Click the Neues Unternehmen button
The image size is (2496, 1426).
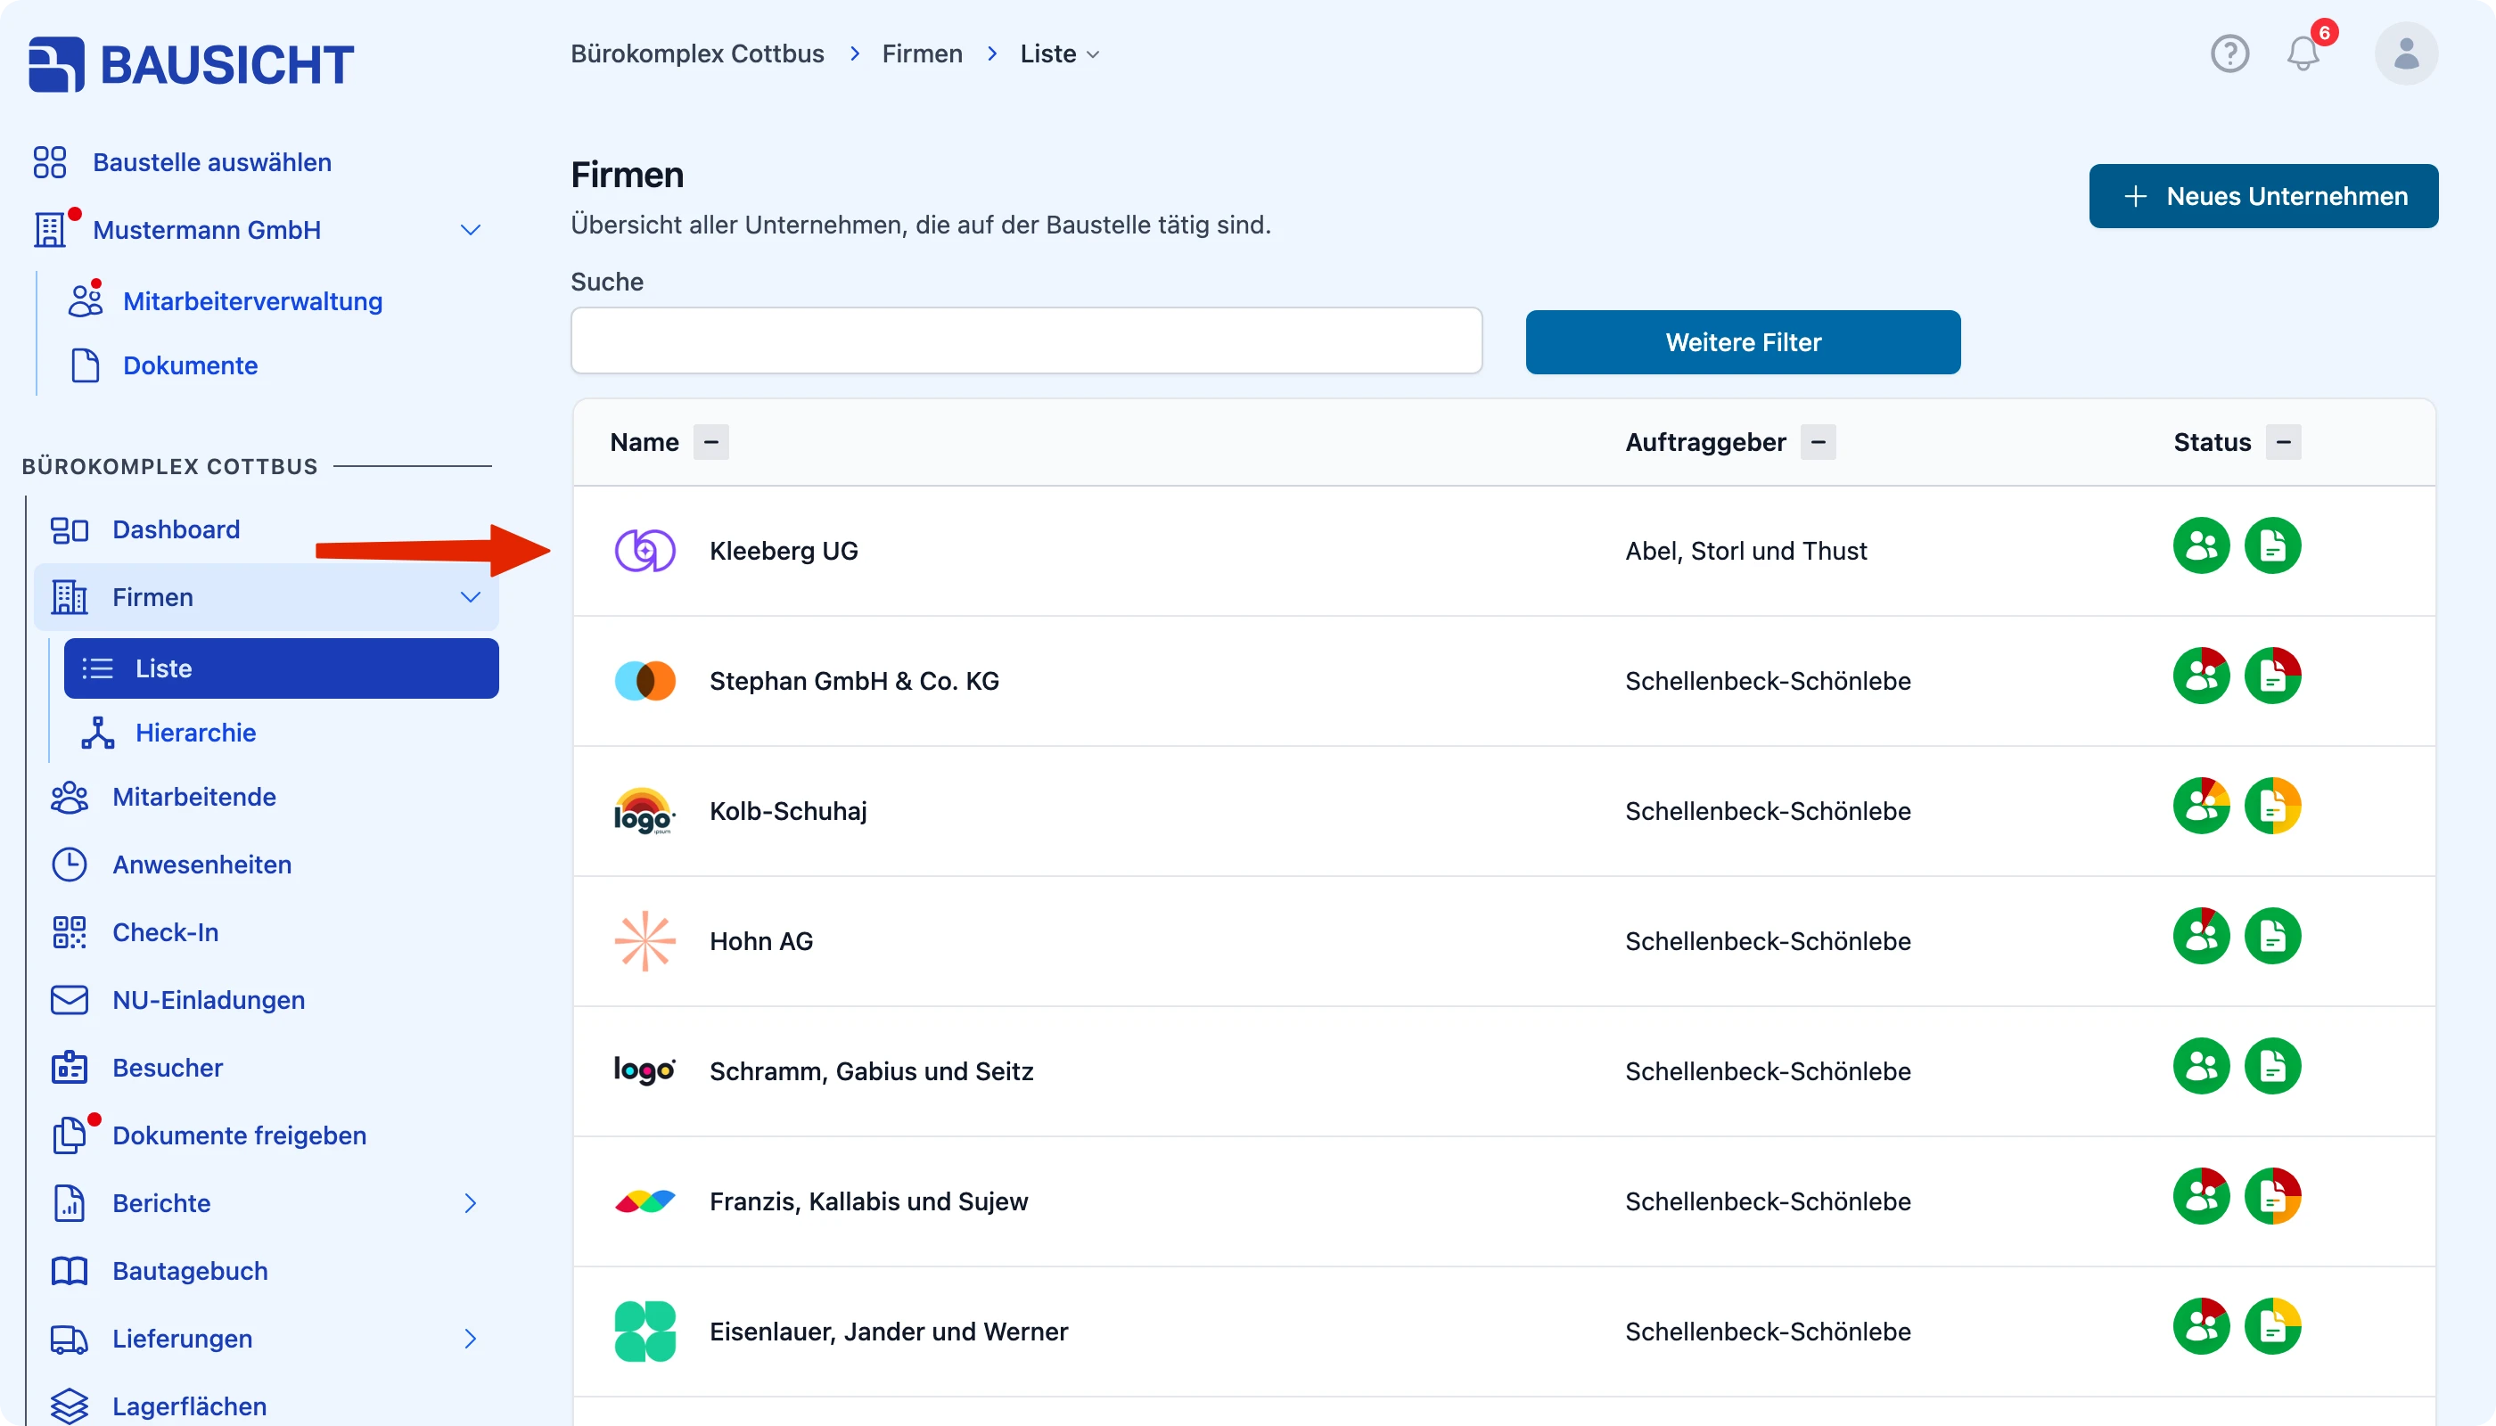click(x=2262, y=196)
